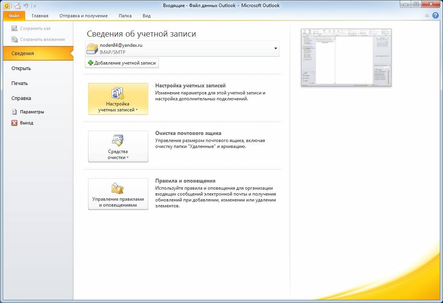Click the red Выход exit icon
The height and width of the screenshot is (303, 443).
point(15,123)
